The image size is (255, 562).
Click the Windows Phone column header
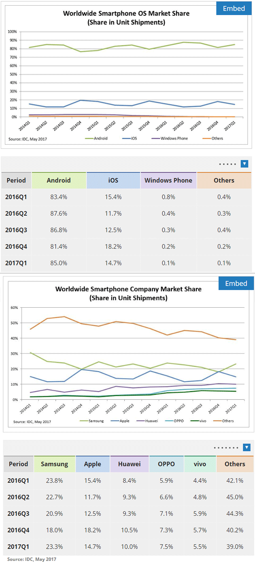pos(168,181)
